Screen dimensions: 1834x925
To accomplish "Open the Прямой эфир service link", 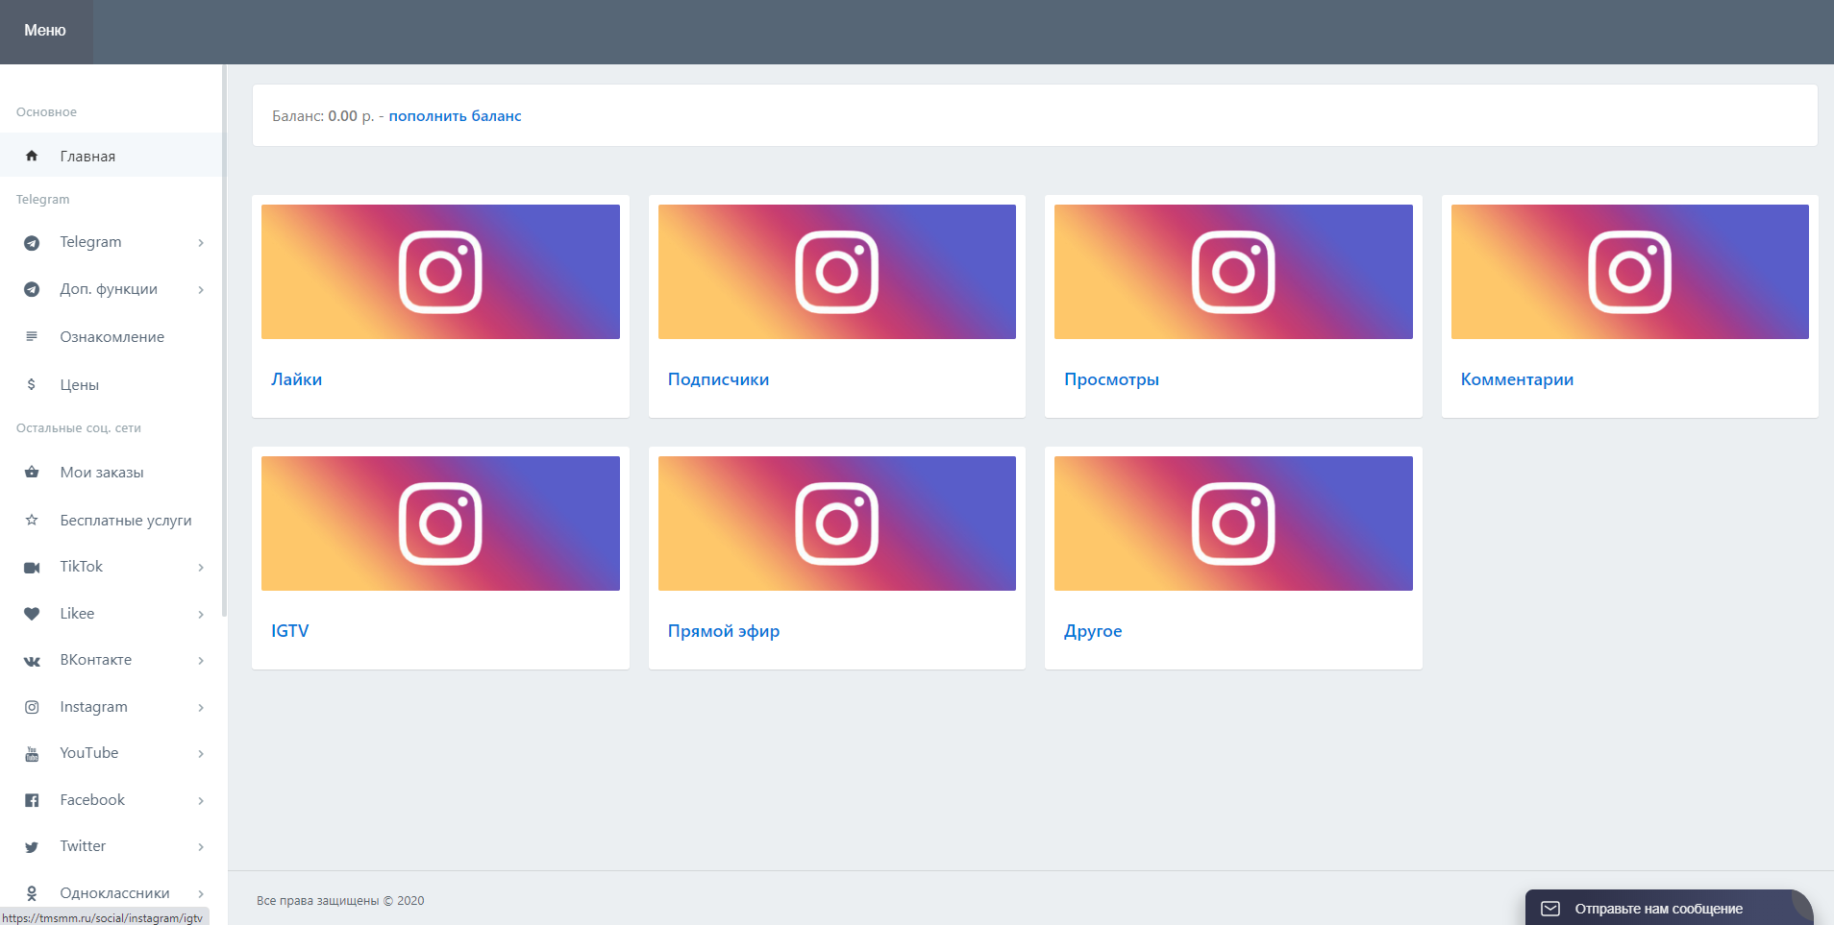I will pos(723,631).
